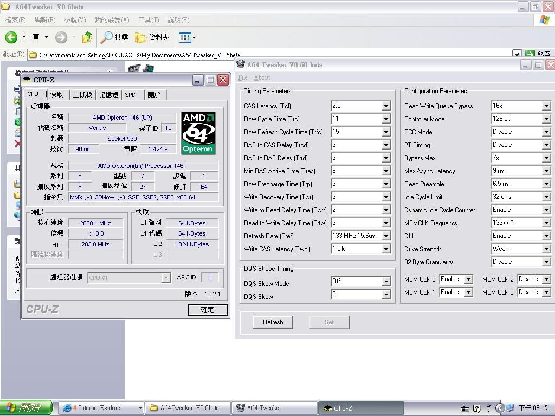Open the Explorer address bar dropdown
Screen dimensions: 555x416
pyautogui.click(x=517, y=54)
